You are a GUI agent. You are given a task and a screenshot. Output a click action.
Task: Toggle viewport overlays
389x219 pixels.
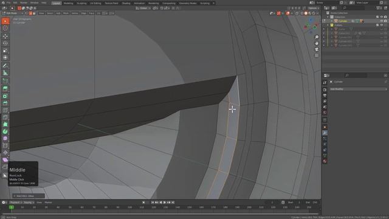coord(287,13)
